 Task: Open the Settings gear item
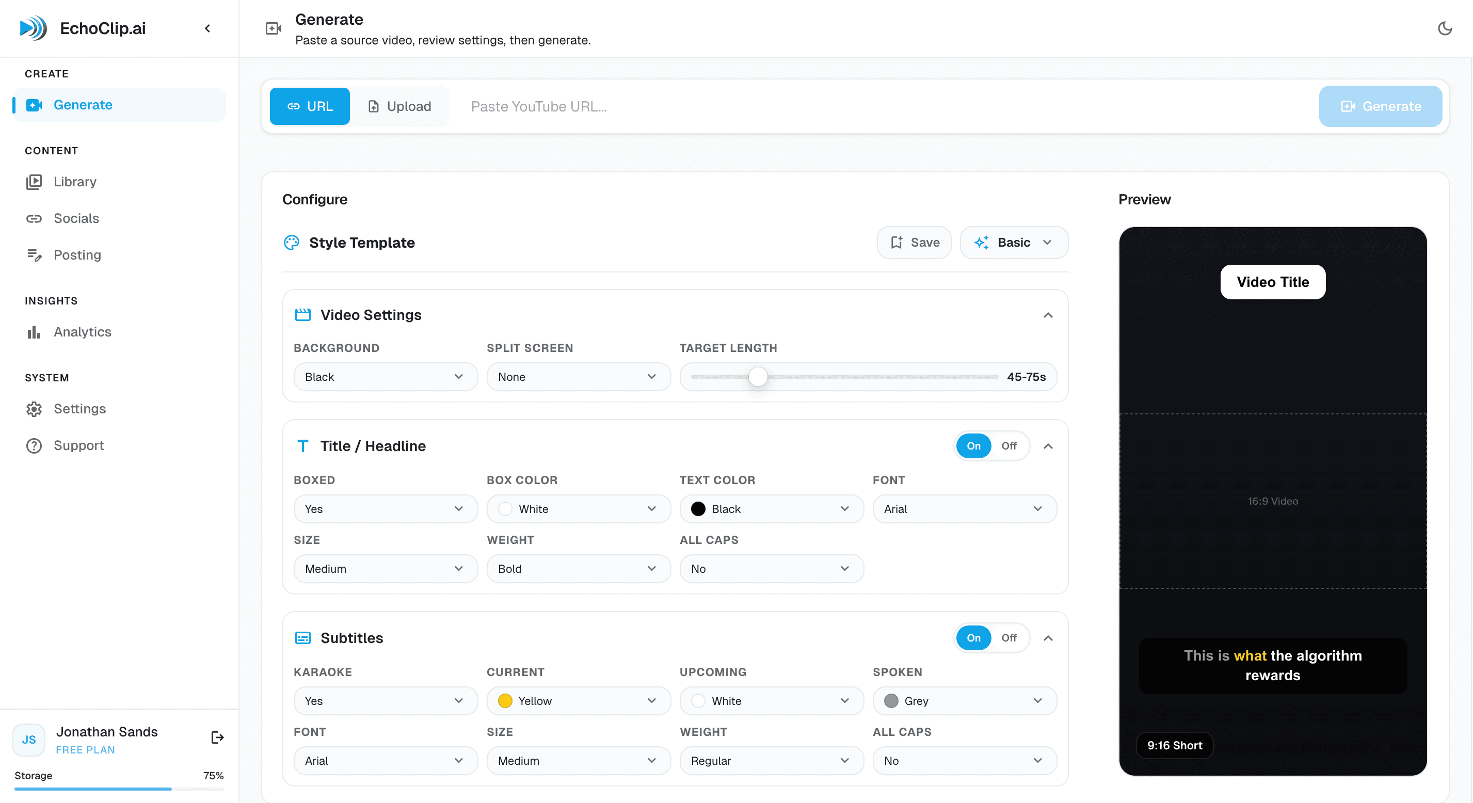tap(79, 408)
